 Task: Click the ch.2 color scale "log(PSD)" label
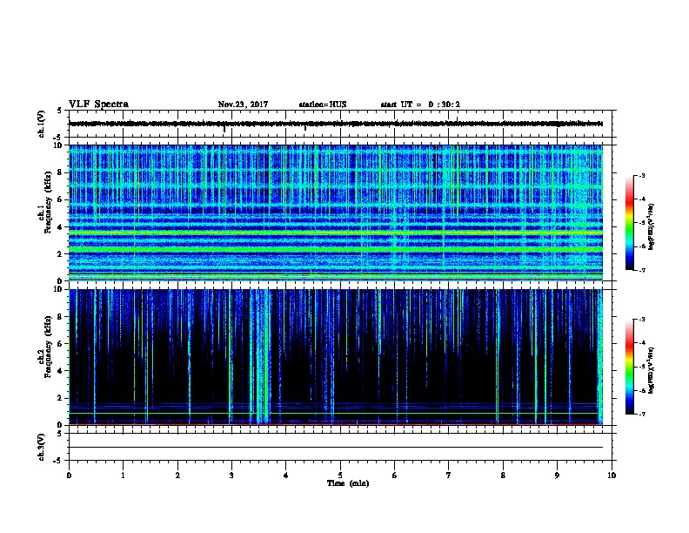(651, 370)
